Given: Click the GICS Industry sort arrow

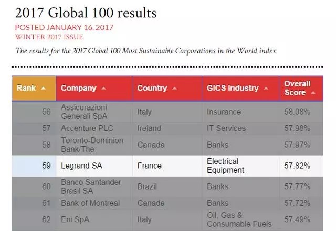Looking at the screenshot, I should coord(266,88).
